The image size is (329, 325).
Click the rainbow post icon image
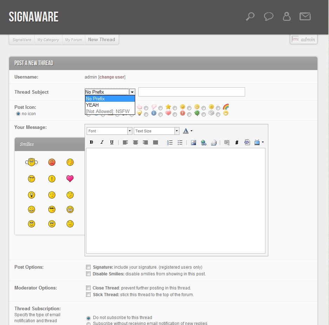click(x=226, y=107)
